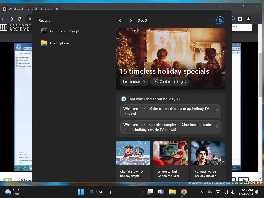Reload the page in Chrome

[20, 19]
